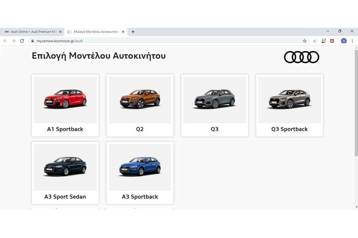Click the address bar URL field
358x238 pixels.
tap(159, 41)
